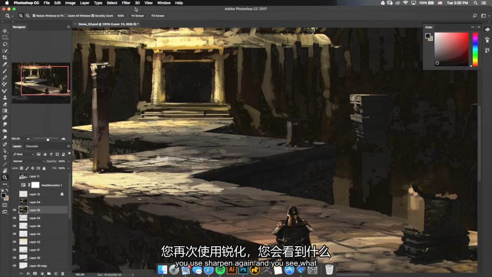
Task: Create new adjustment layer icon
Action: pos(42,274)
